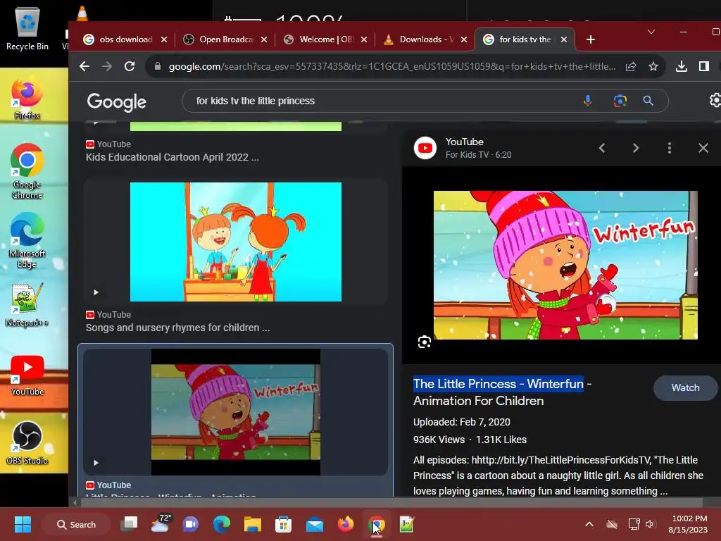Select Recycle Bin desktop icon

click(27, 28)
